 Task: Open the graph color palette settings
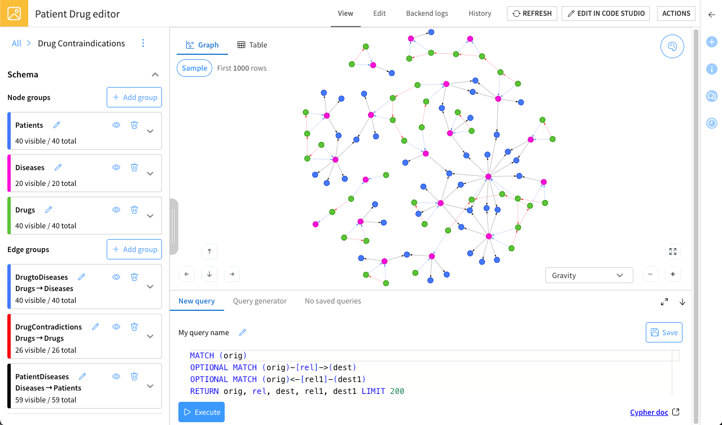672,47
